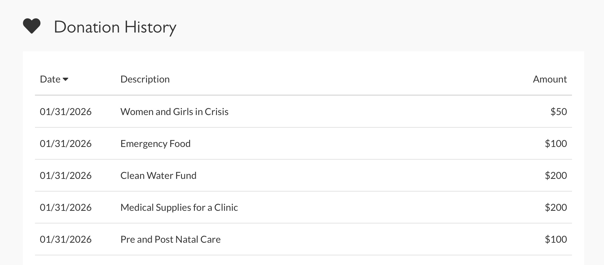
Task: Click the date of Women and Girls donation
Action: point(66,112)
